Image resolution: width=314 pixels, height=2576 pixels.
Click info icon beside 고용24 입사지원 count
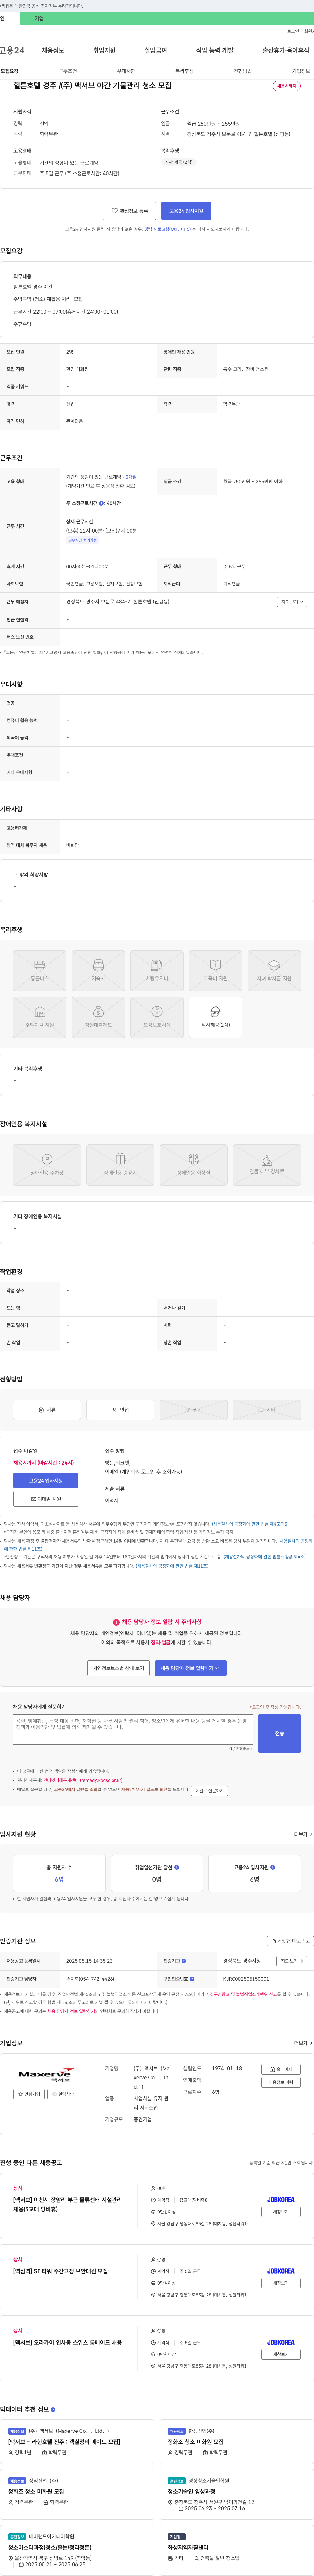[273, 1867]
